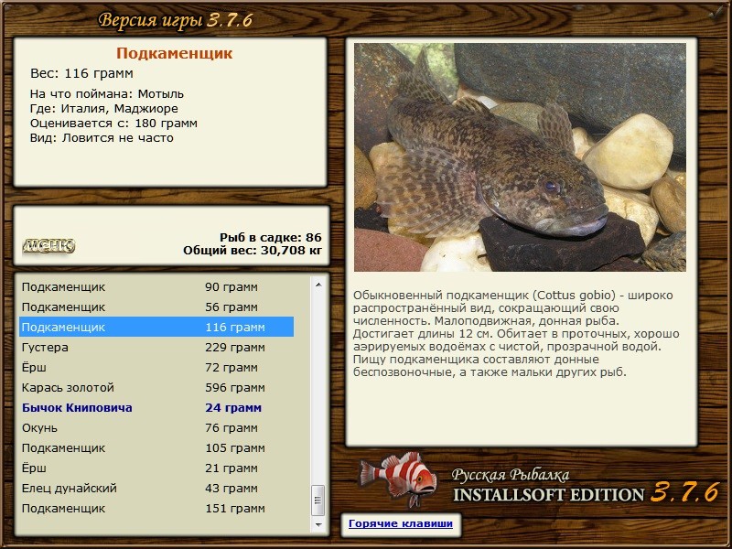
Task: Click the red striped fish logo icon
Action: tap(399, 479)
